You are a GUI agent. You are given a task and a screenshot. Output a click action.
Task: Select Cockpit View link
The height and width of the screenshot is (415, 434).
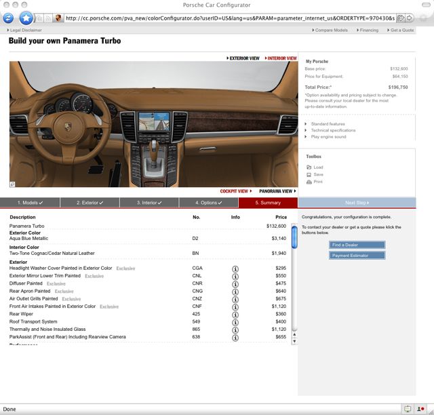pos(236,191)
